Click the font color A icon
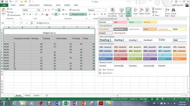 click(x=47, y=14)
